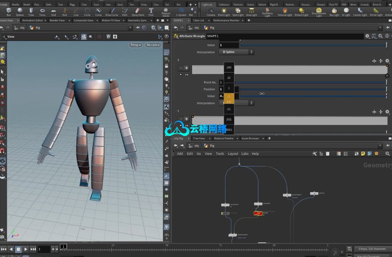Click the Torus shelf tool

[x=42, y=11]
